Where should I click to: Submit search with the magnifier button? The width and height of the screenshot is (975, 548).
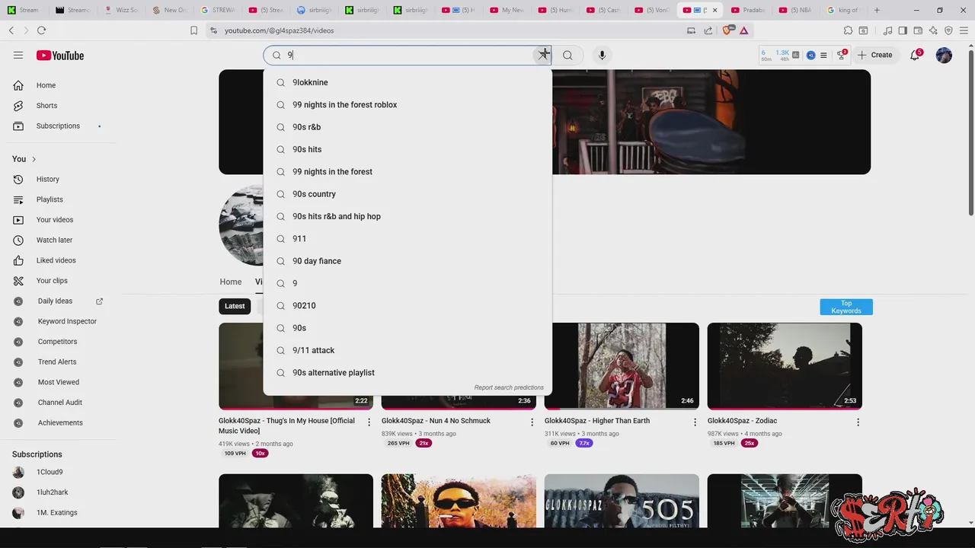click(567, 55)
